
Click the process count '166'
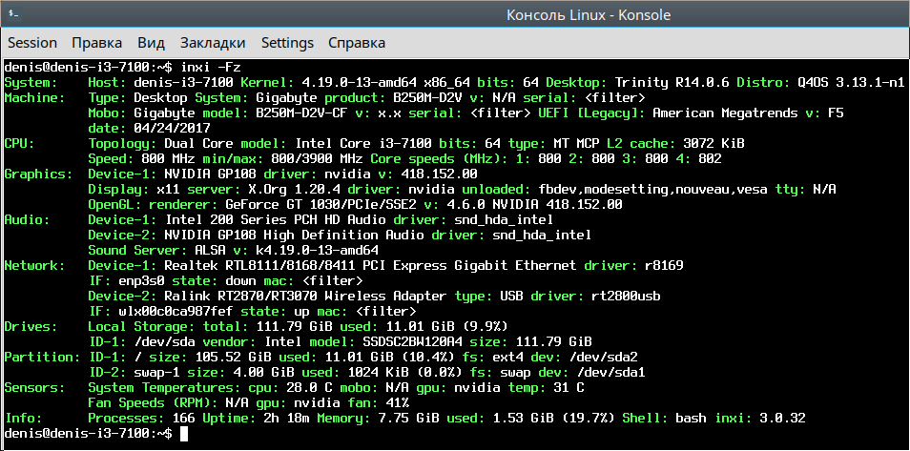(183, 418)
